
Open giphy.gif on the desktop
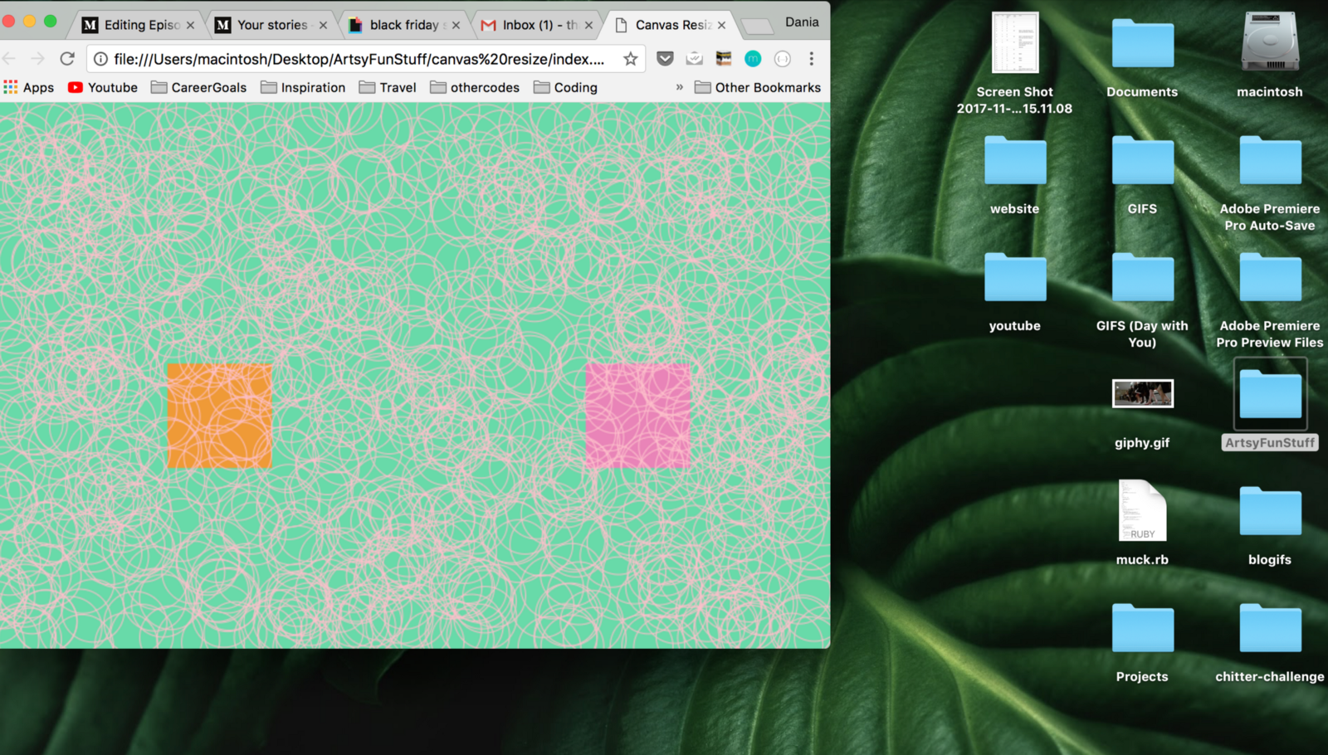coord(1143,395)
